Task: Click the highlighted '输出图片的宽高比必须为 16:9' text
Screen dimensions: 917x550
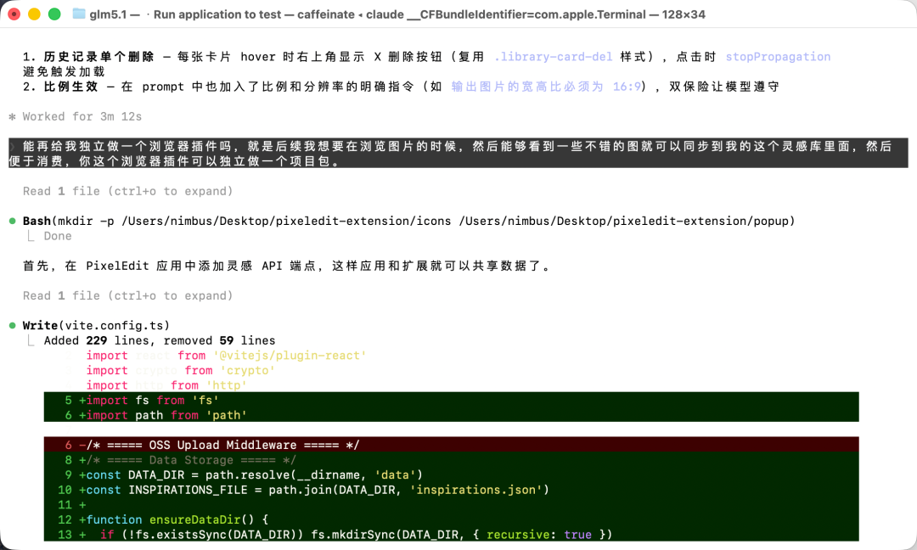Action: 546,87
